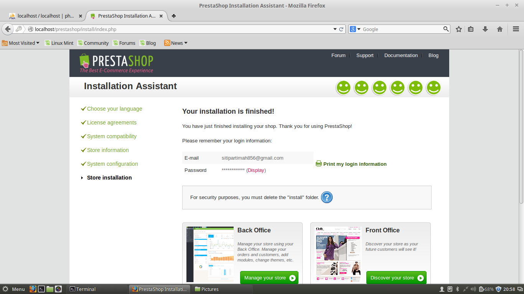Open the Downloads arrow icon

(485, 29)
